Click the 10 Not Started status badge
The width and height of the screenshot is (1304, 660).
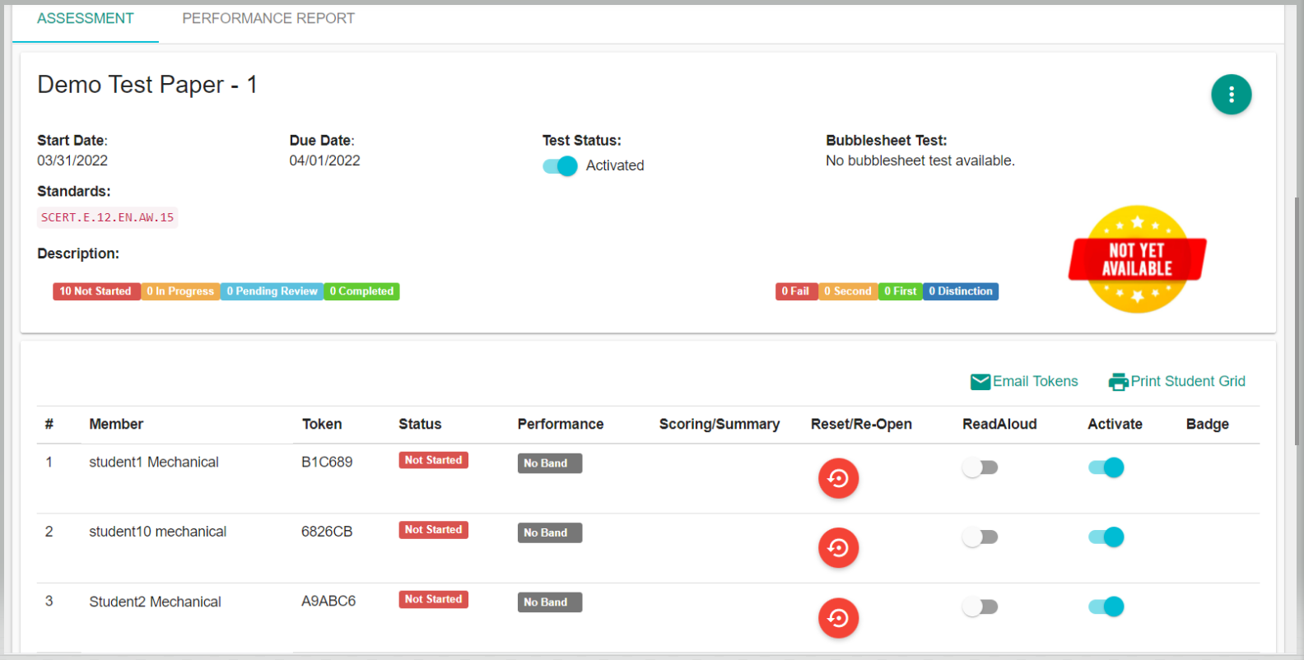pyautogui.click(x=95, y=291)
